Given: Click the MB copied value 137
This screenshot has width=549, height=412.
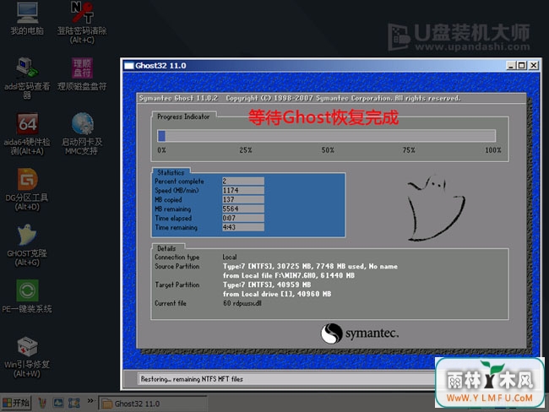Looking at the screenshot, I should point(243,199).
